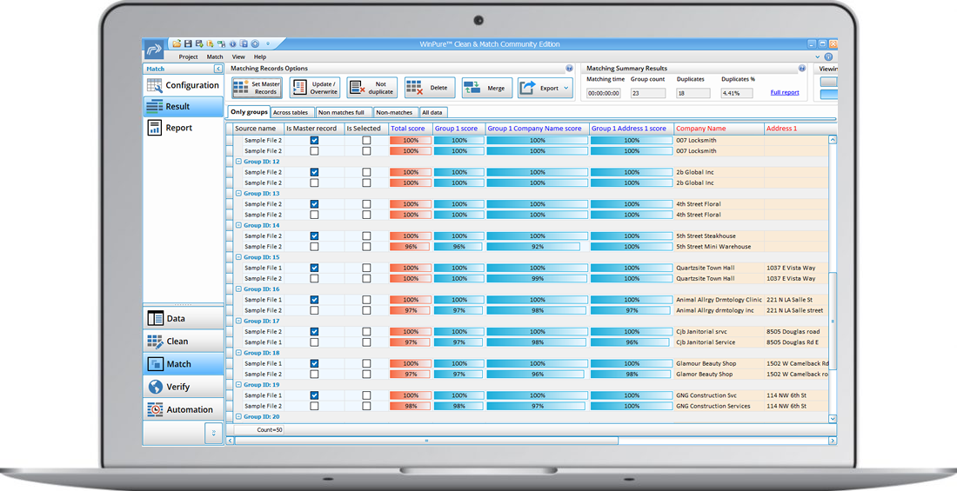Click the Group count field showing 23

pos(648,93)
